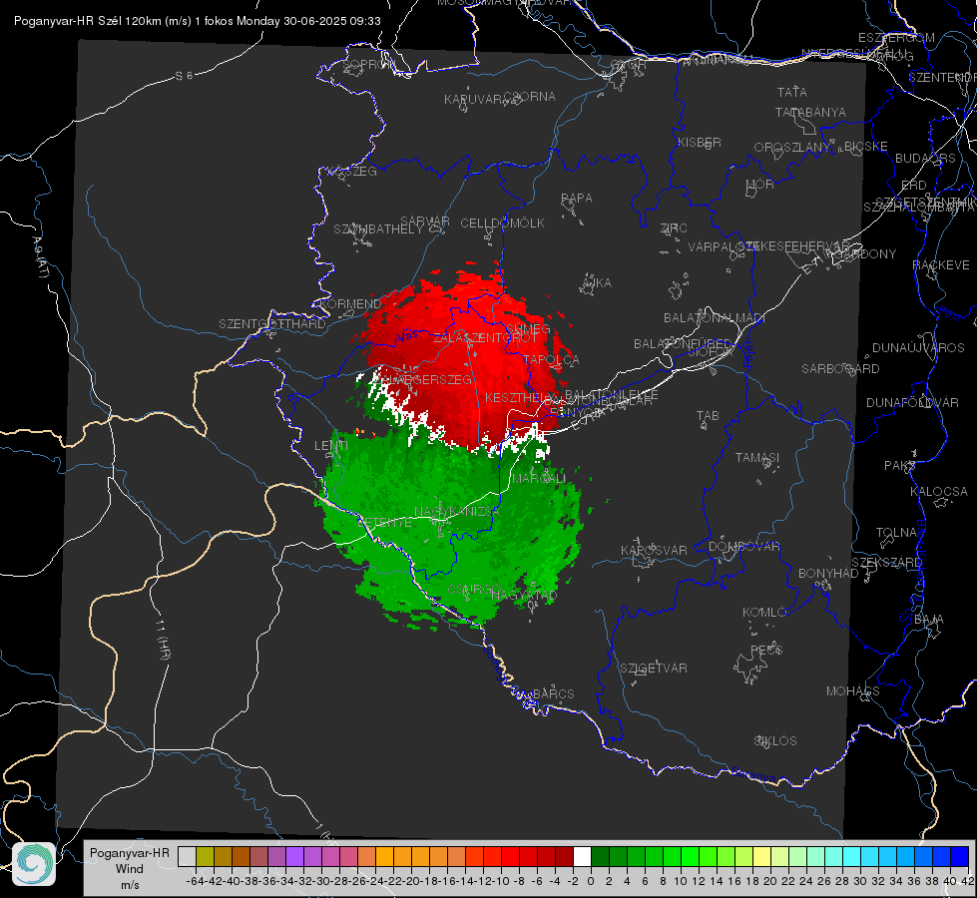The width and height of the screenshot is (977, 898).
Task: Click the A 9 (AT) road label
Action: click(41, 256)
